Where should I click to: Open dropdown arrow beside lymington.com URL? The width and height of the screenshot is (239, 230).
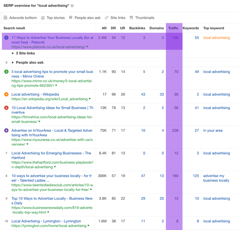point(88,226)
